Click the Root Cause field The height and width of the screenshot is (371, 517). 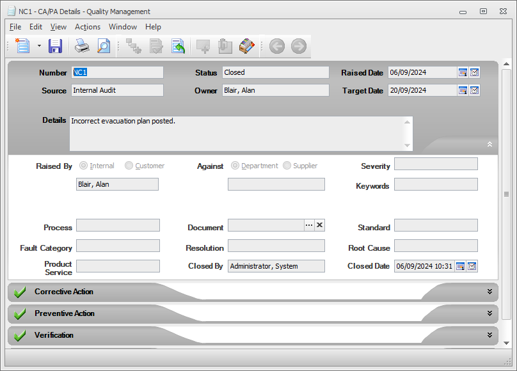436,246
